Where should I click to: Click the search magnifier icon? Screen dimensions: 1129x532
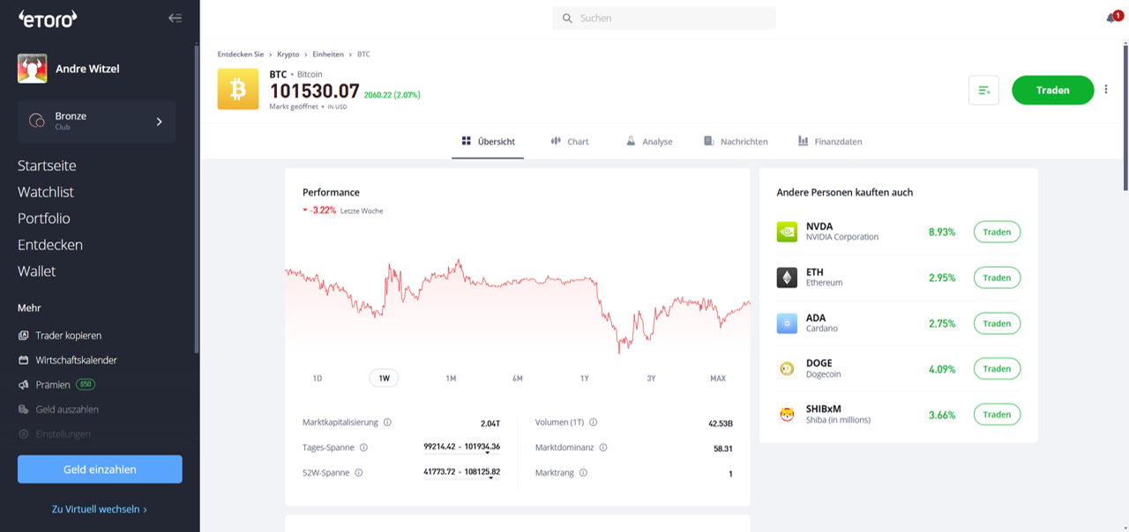[566, 18]
